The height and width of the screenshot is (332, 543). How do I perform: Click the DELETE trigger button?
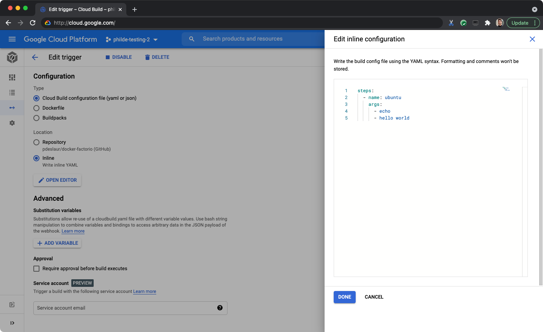(x=157, y=57)
